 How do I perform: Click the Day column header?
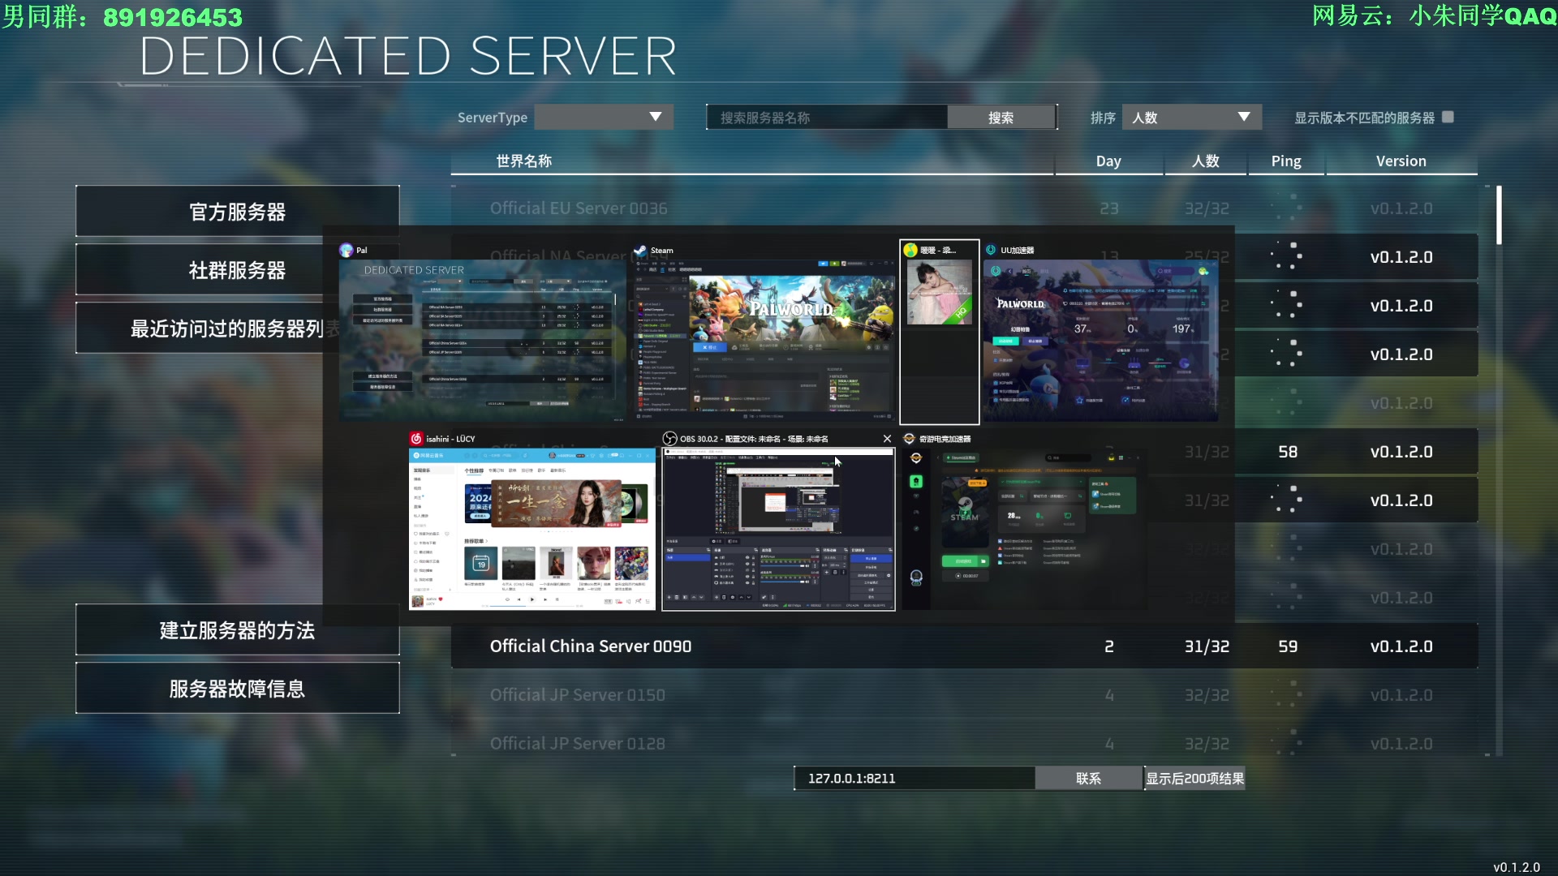(x=1108, y=161)
